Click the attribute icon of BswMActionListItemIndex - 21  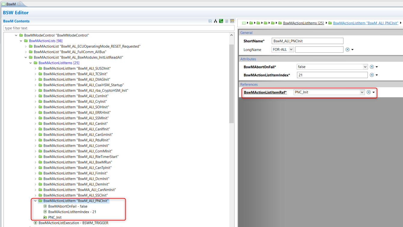pos(45,212)
